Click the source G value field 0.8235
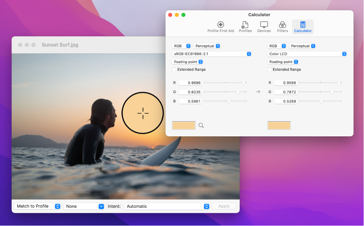The height and width of the screenshot is (226, 364). [x=190, y=92]
